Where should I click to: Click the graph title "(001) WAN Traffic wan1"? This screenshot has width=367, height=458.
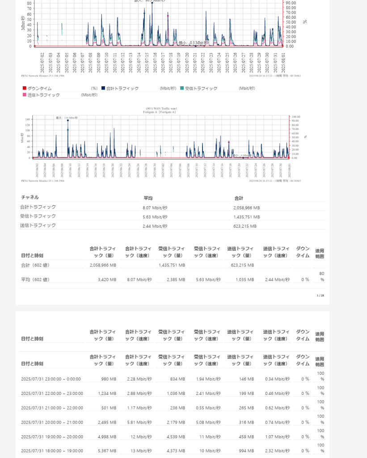pos(161,108)
